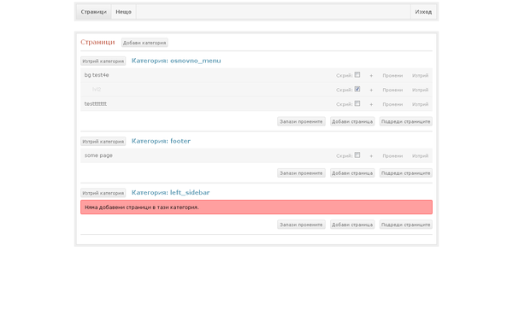Screen dimensions: 513x327
Task: Click Изтрий for some page
Action: 420,156
